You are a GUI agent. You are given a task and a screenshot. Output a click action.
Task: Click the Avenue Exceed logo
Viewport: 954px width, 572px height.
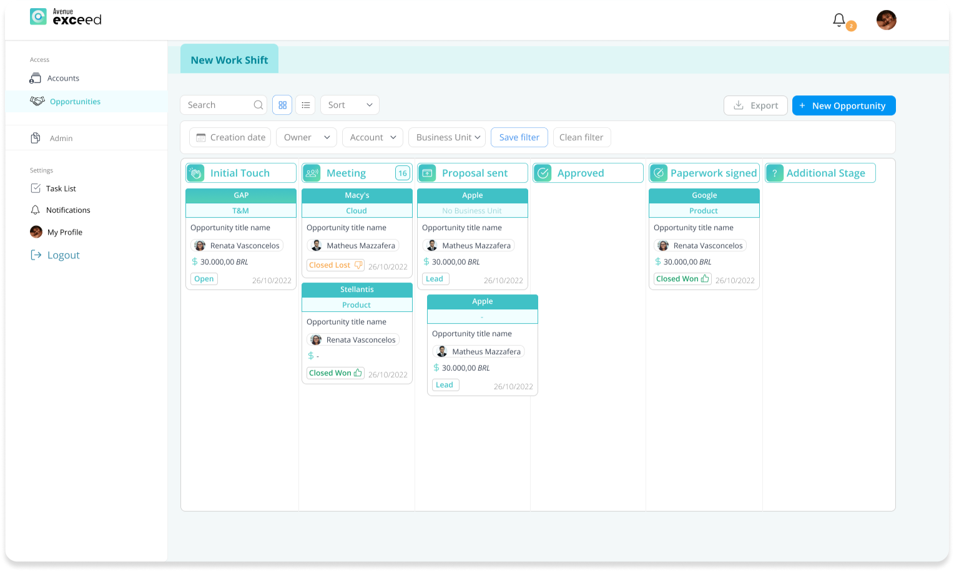[x=66, y=17]
